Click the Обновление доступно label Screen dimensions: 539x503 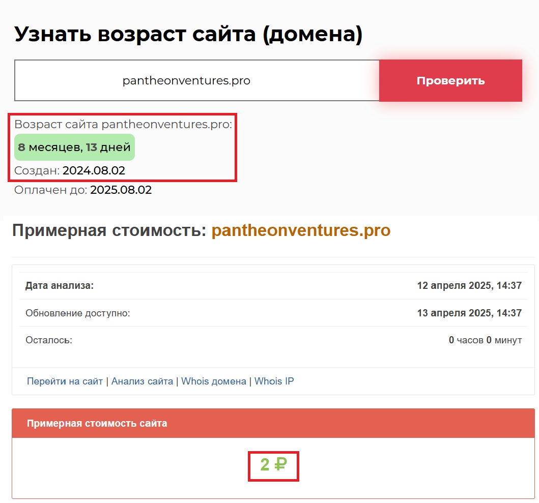point(78,313)
